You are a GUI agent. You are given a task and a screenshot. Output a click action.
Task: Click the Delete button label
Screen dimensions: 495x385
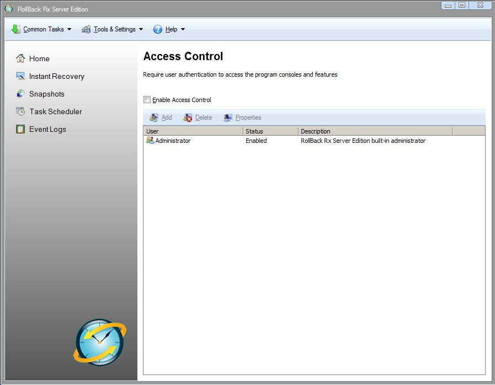tap(204, 117)
